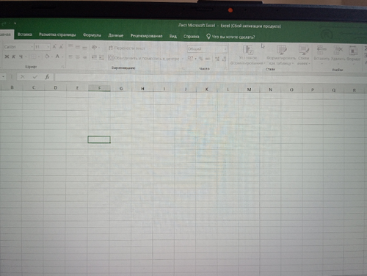This screenshot has height=276, width=367.
Task: Open Условное форматирование menu
Action: click(247, 55)
